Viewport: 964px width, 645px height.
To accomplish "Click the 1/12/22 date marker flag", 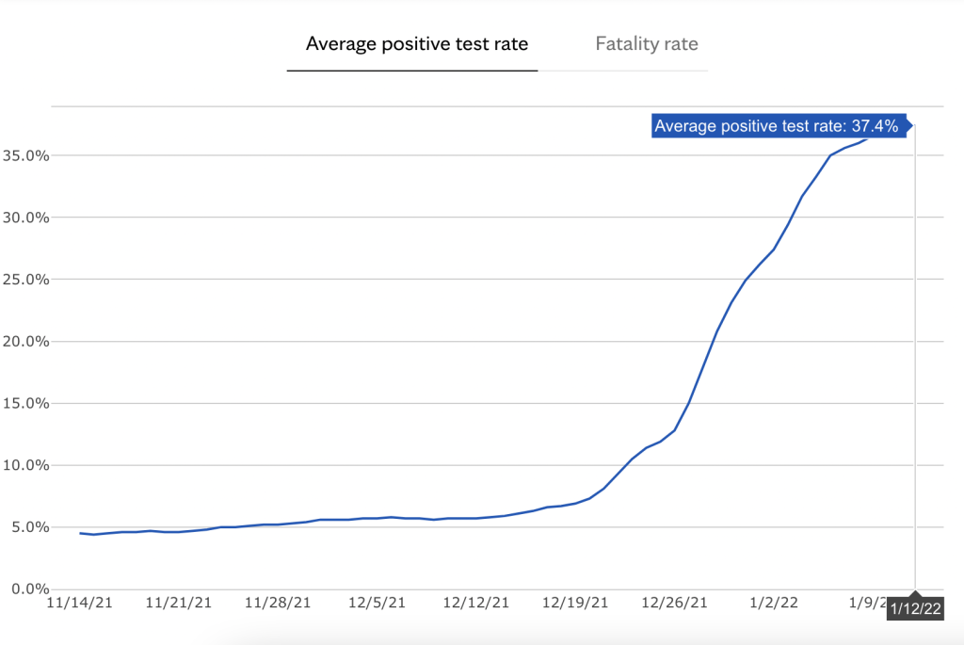I will point(916,608).
